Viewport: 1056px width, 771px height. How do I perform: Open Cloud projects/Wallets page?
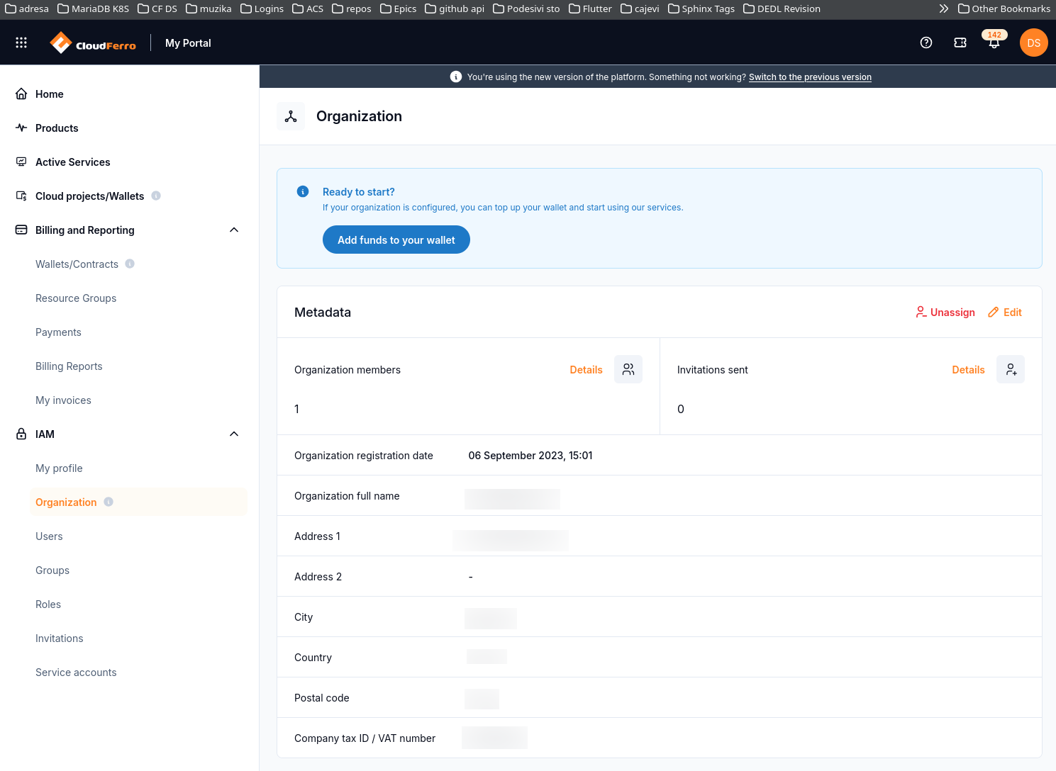tap(89, 196)
